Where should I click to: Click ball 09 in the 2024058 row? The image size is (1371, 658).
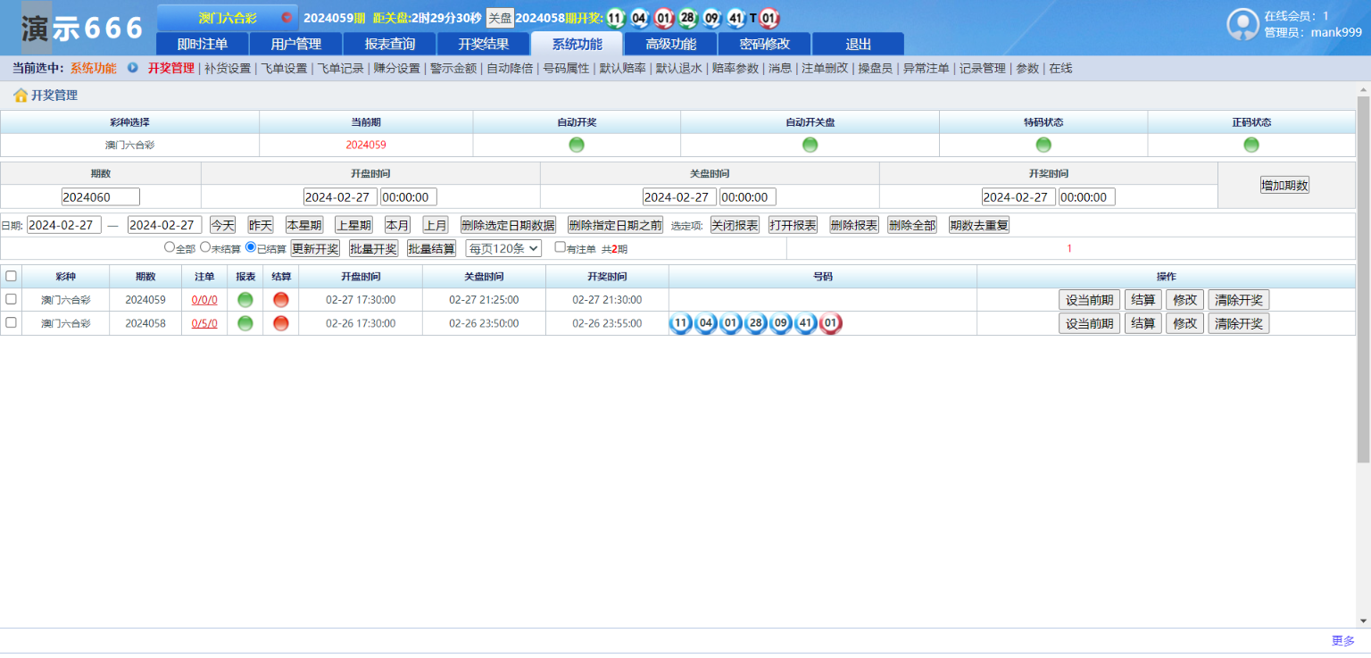click(781, 323)
